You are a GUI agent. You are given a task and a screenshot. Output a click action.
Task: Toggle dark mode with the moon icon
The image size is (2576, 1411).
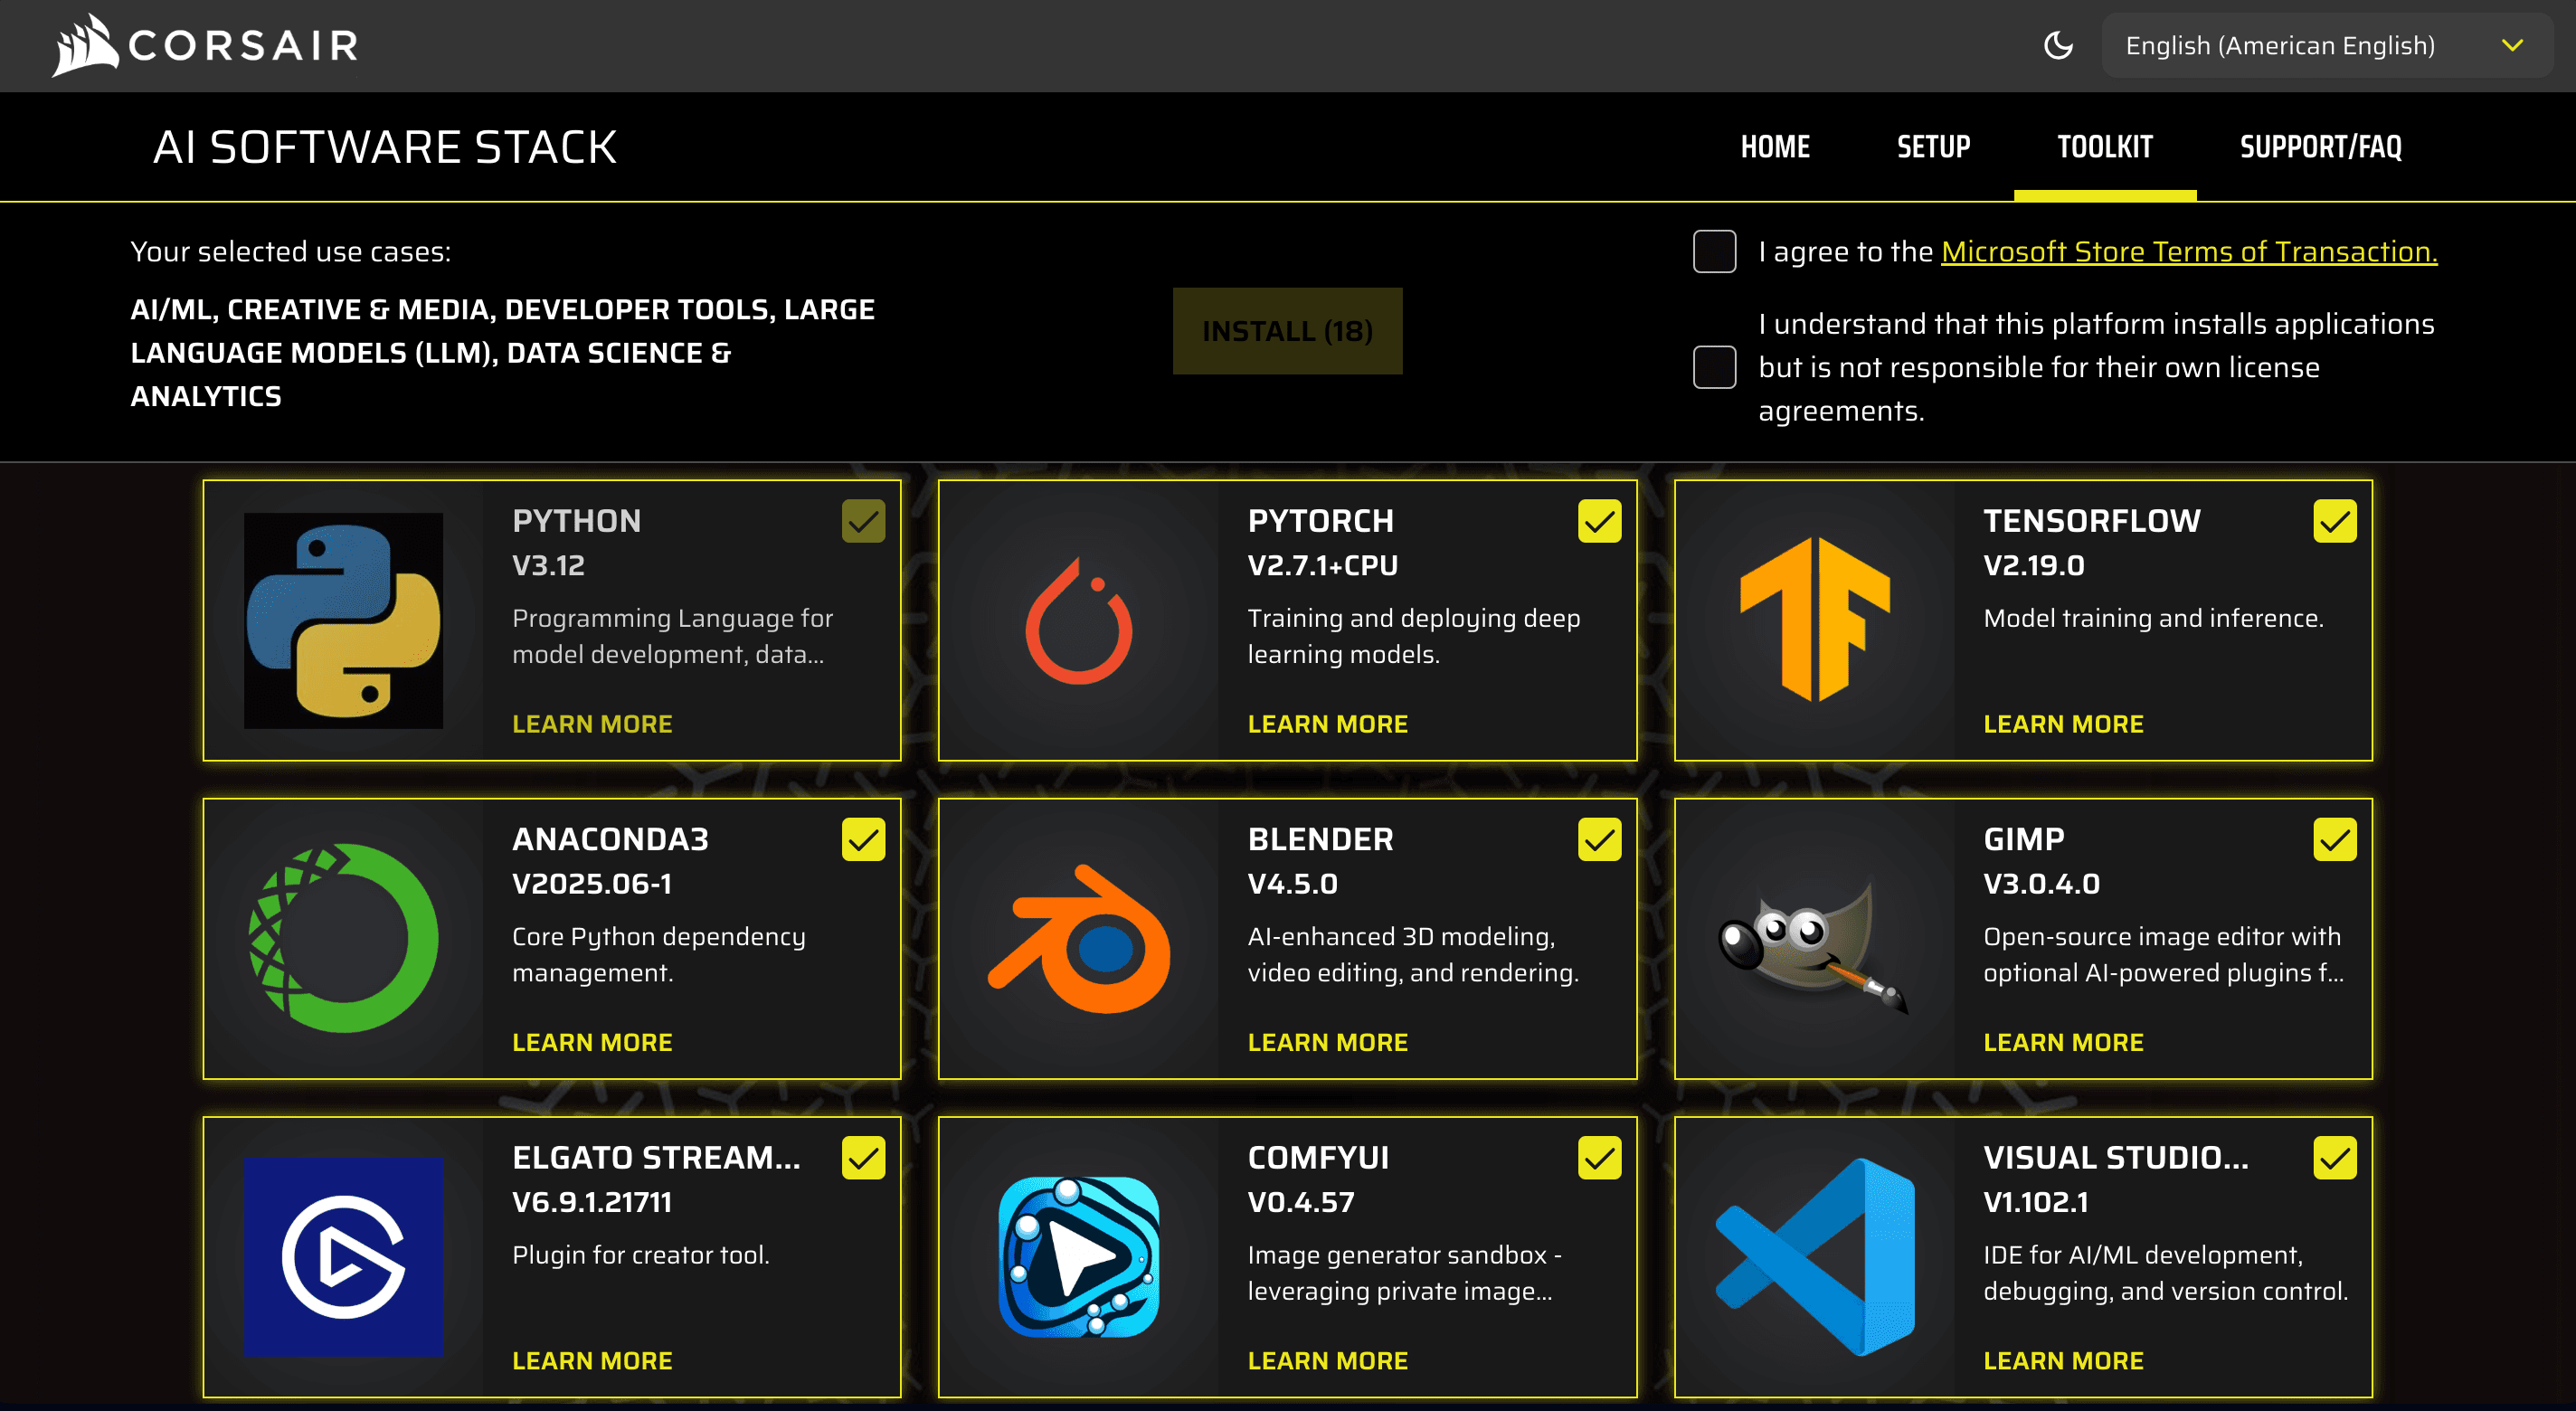coord(2058,45)
